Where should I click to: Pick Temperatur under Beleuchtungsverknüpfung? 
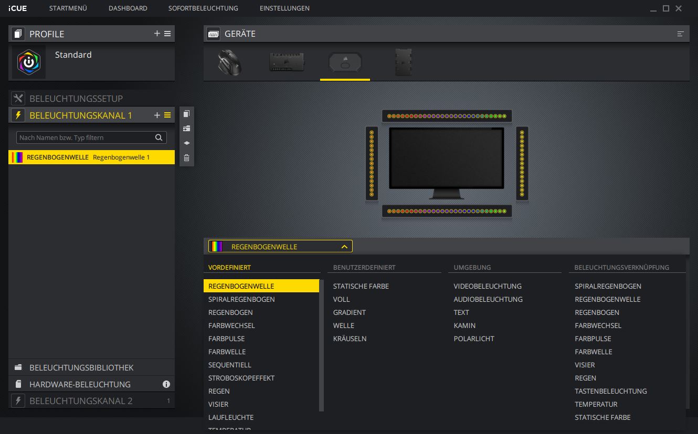point(596,404)
